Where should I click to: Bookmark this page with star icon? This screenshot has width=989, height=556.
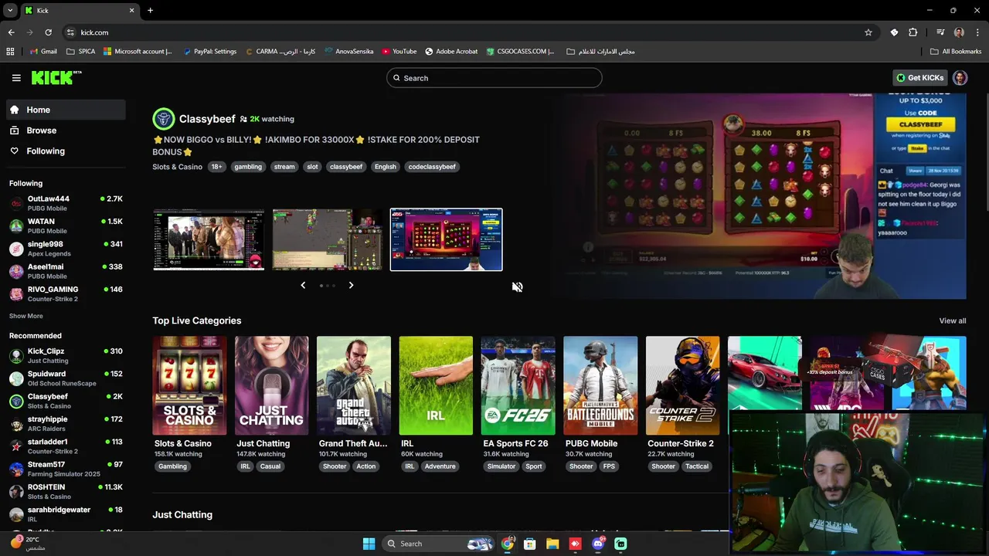(868, 32)
